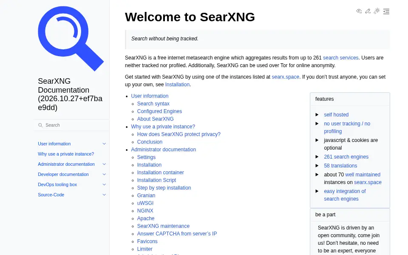
Task: Open the 'Favicons' link
Action: pyautogui.click(x=147, y=241)
